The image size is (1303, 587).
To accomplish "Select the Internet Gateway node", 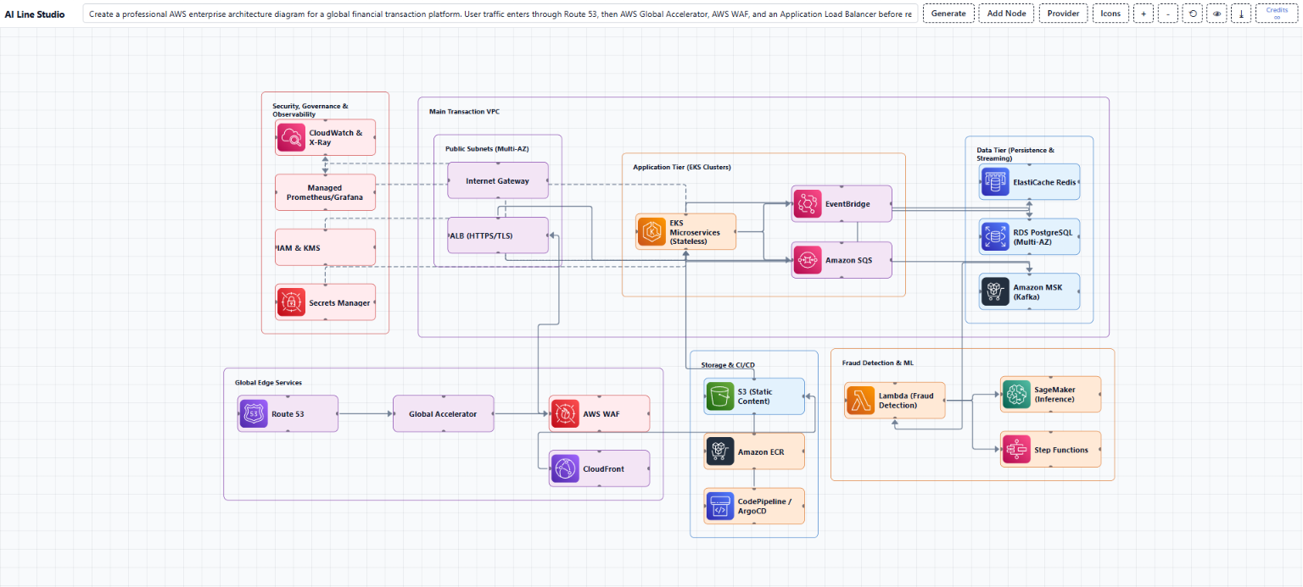I will tap(498, 180).
